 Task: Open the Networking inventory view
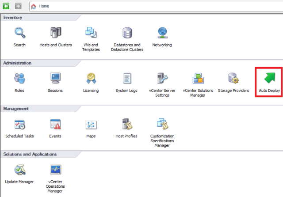(x=162, y=33)
